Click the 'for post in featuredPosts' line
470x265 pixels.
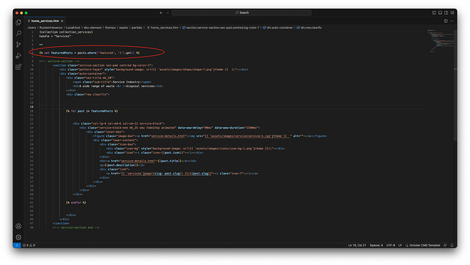pyautogui.click(x=92, y=111)
